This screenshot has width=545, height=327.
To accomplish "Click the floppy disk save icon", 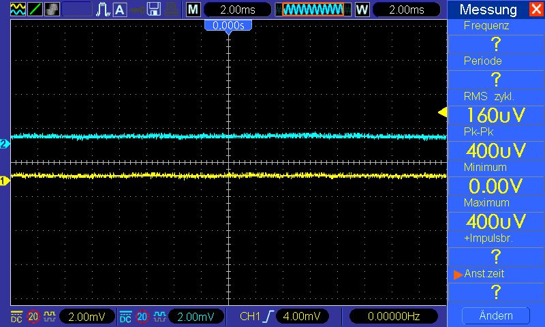I will pos(154,10).
